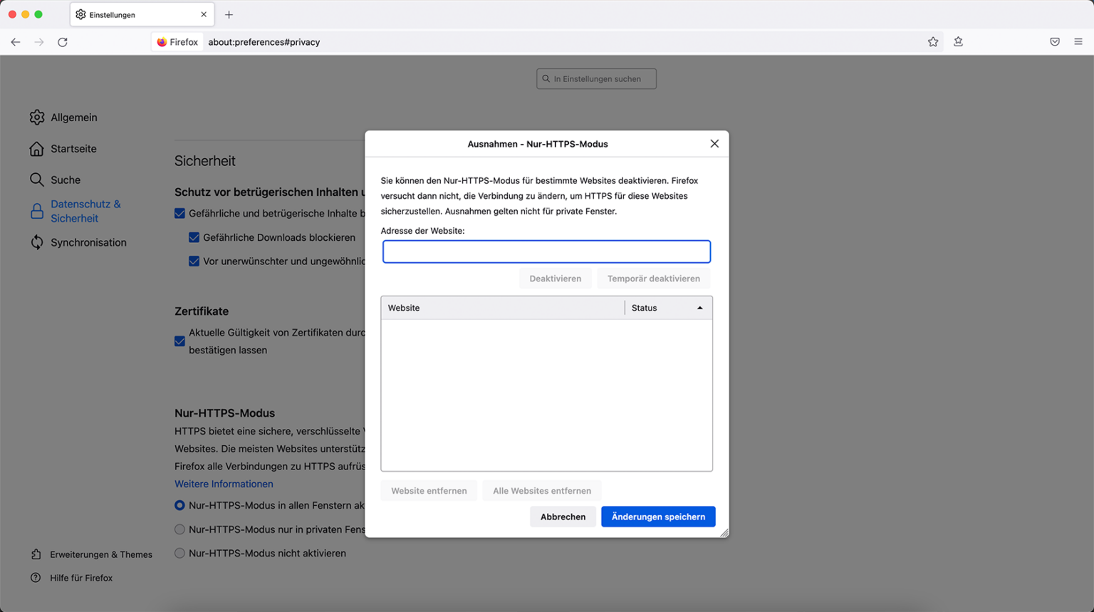Bookmark the page with the star icon

(933, 41)
